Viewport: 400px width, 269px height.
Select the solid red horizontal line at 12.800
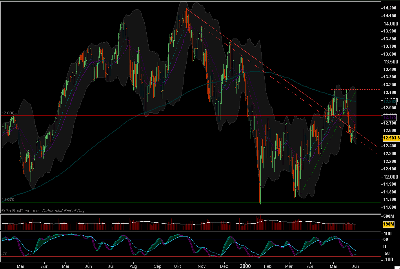click(191, 116)
